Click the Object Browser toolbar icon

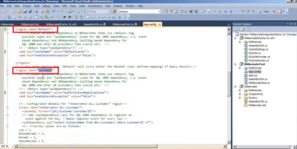click(181, 11)
